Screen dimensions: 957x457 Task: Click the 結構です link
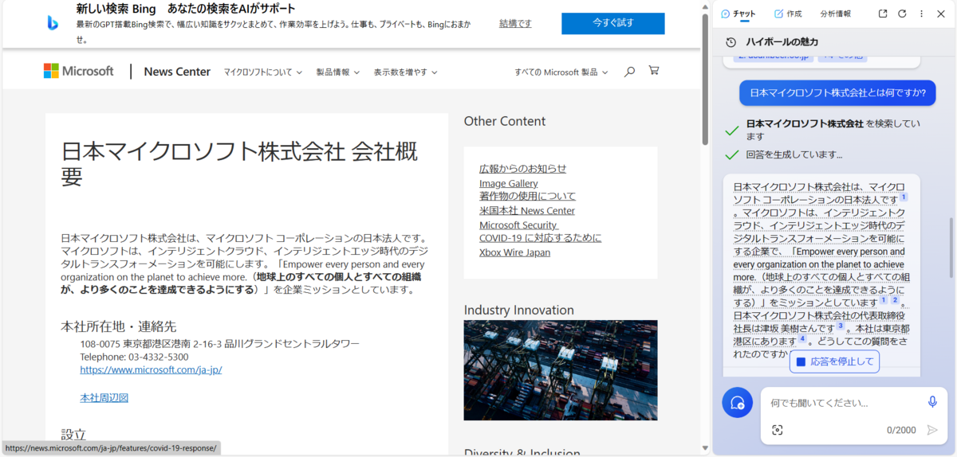point(515,24)
